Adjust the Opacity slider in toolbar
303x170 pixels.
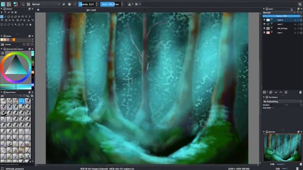coord(87,4)
